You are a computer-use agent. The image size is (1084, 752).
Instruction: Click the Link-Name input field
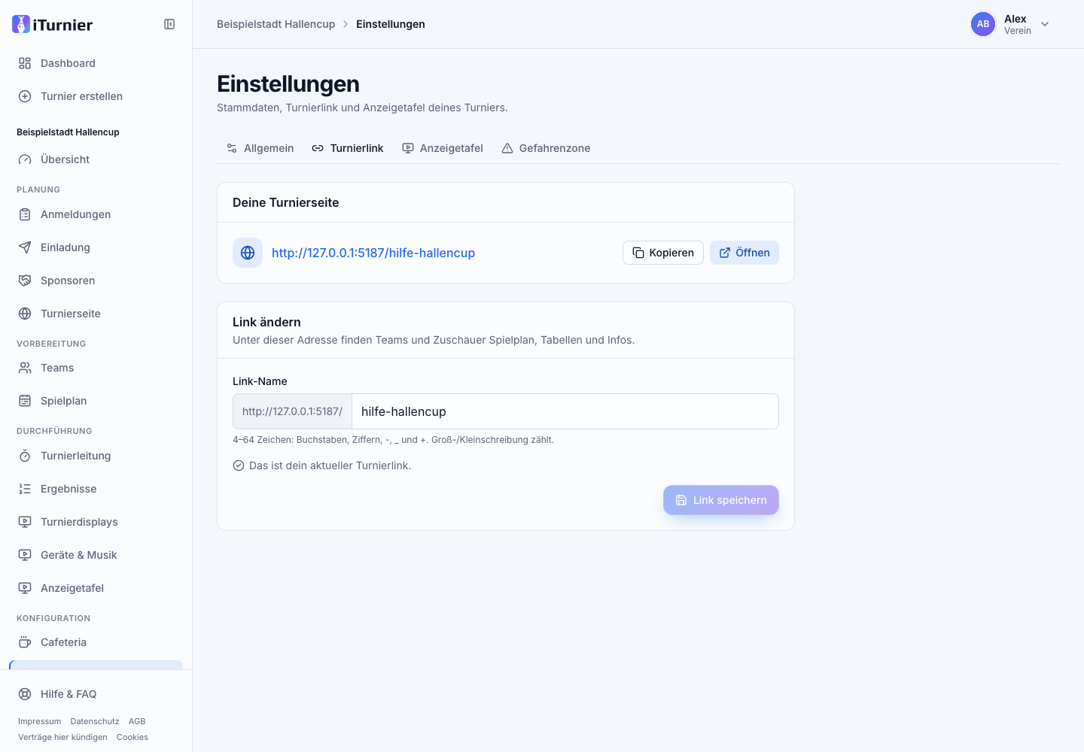(565, 411)
